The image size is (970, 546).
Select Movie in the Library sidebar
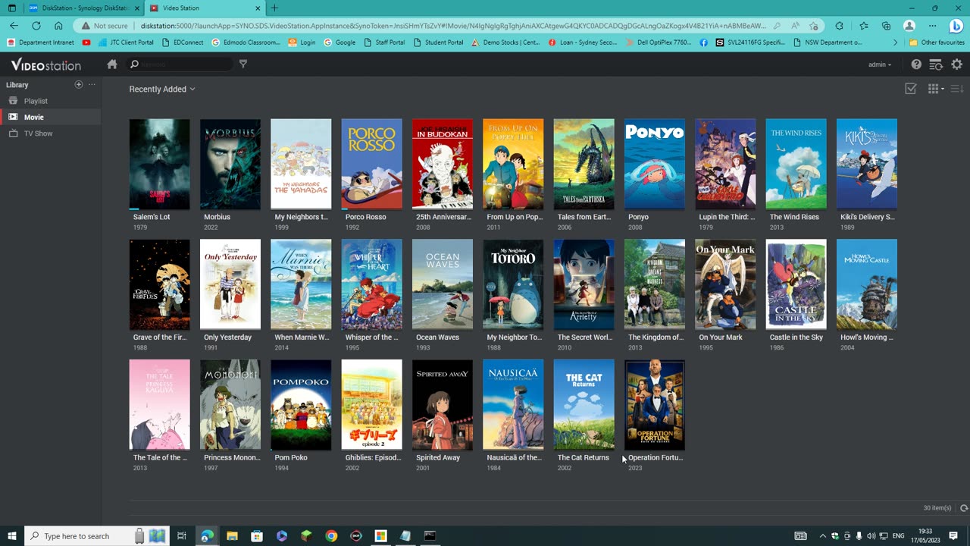coord(51,117)
